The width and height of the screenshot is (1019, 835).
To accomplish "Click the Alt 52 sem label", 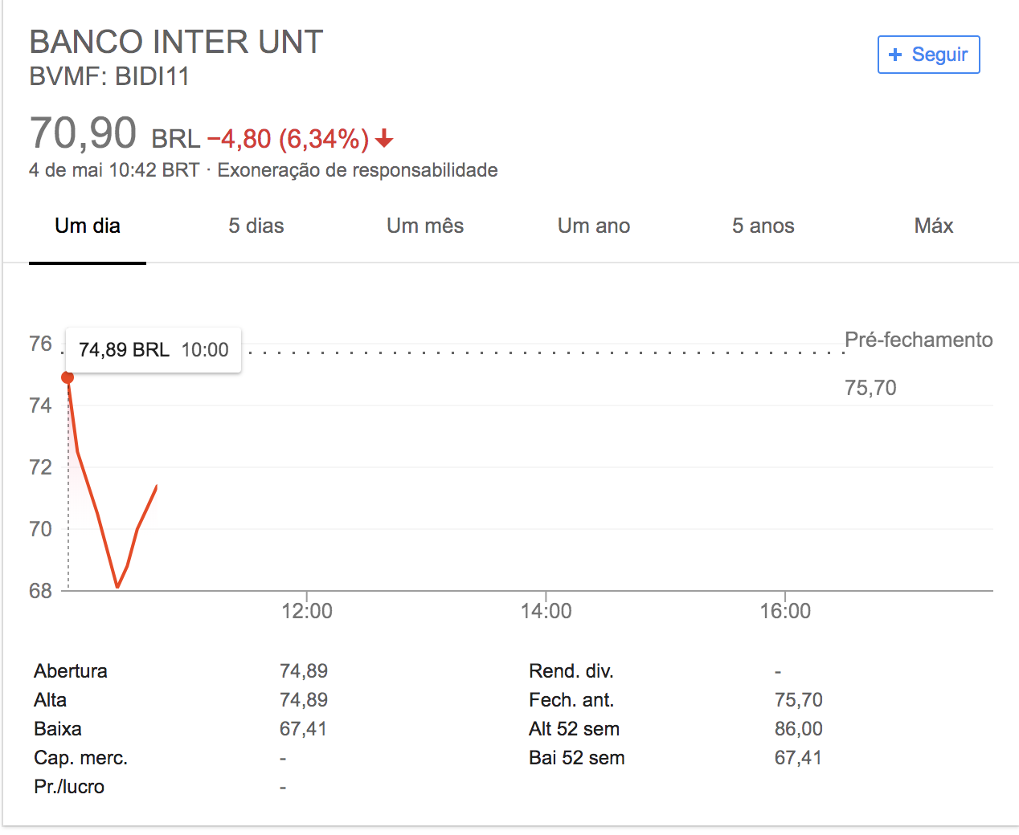I will (x=575, y=729).
